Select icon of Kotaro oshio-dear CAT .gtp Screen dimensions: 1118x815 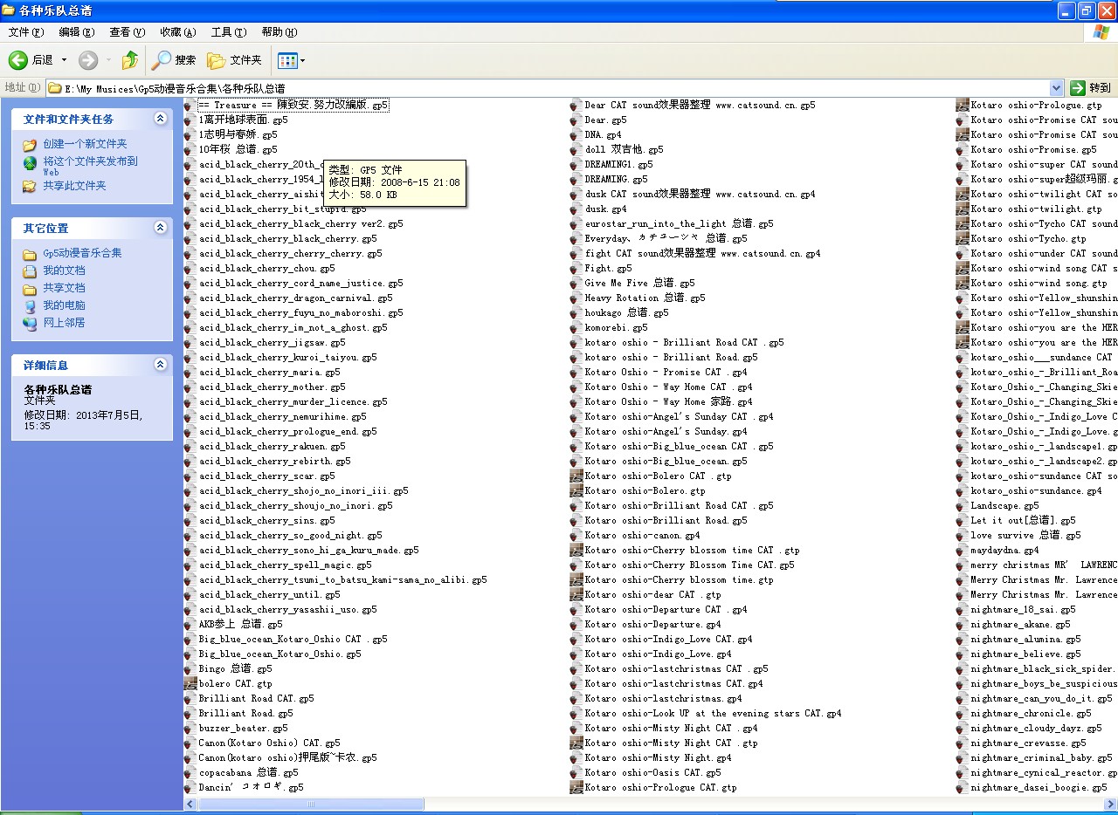click(x=576, y=594)
